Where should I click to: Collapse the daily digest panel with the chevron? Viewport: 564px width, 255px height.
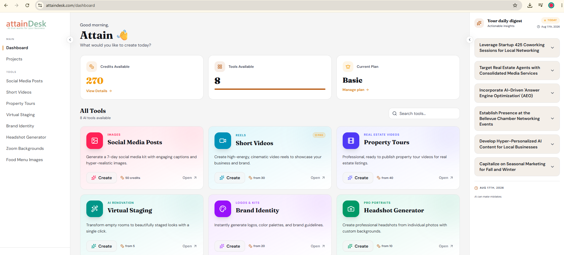tap(470, 40)
